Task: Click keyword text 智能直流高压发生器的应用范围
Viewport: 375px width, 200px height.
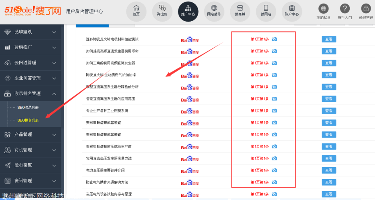Action: [x=110, y=99]
